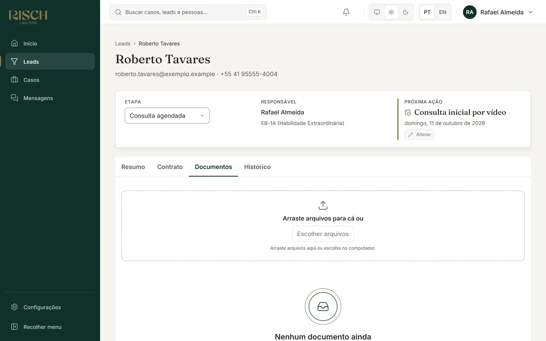The image size is (546, 341).
Task: Open notifications bell
Action: point(346,12)
